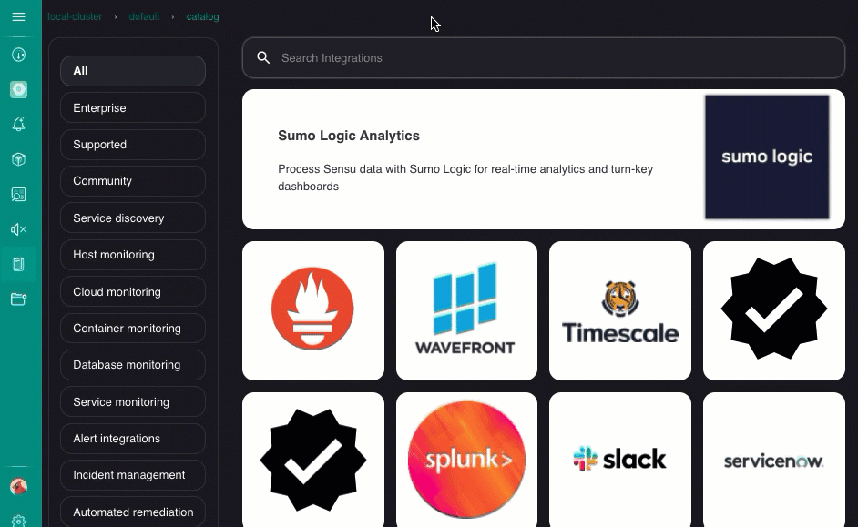Filter by Supported category

tap(133, 145)
